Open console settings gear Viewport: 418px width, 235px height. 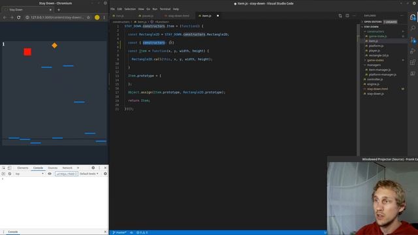point(105,174)
